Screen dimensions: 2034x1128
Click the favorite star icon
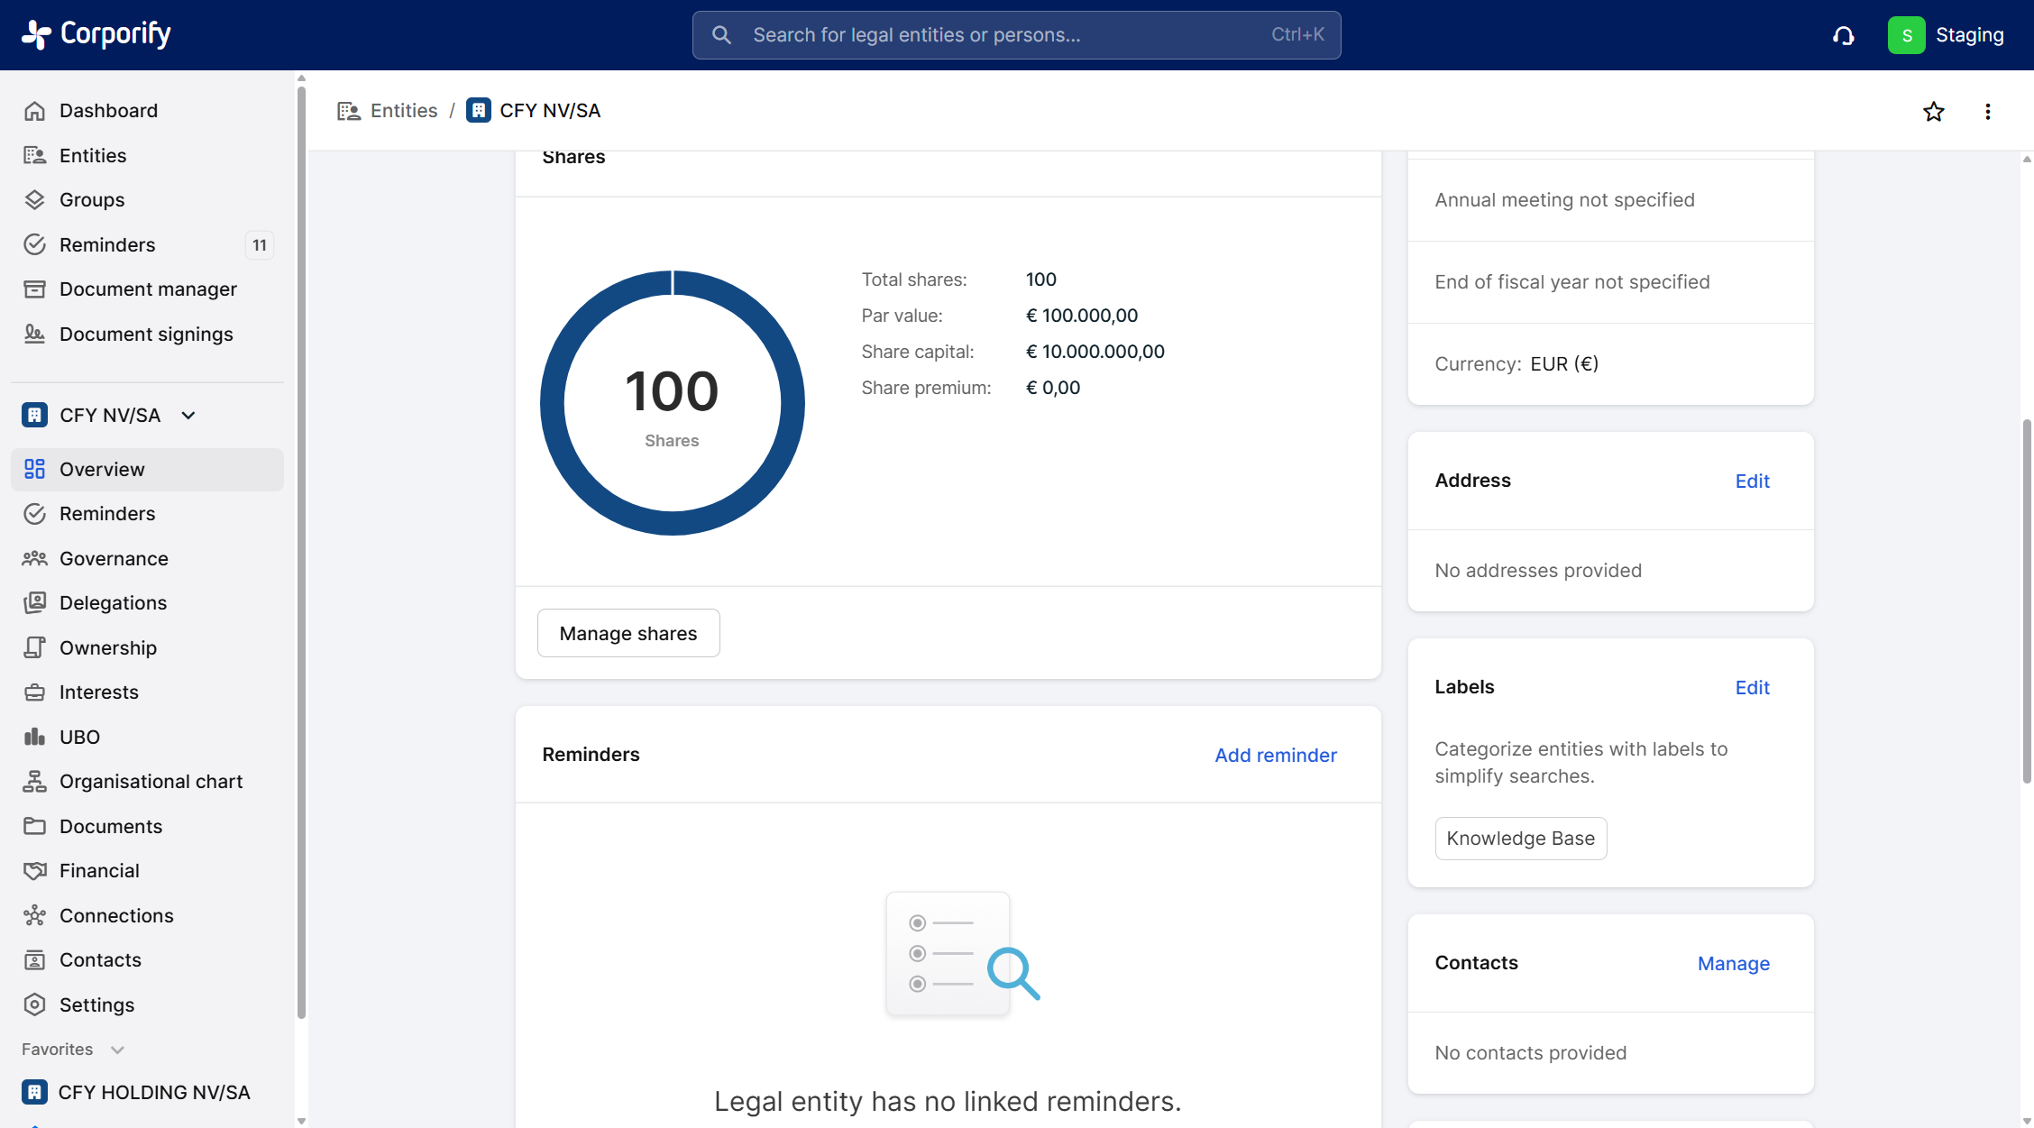(1933, 112)
